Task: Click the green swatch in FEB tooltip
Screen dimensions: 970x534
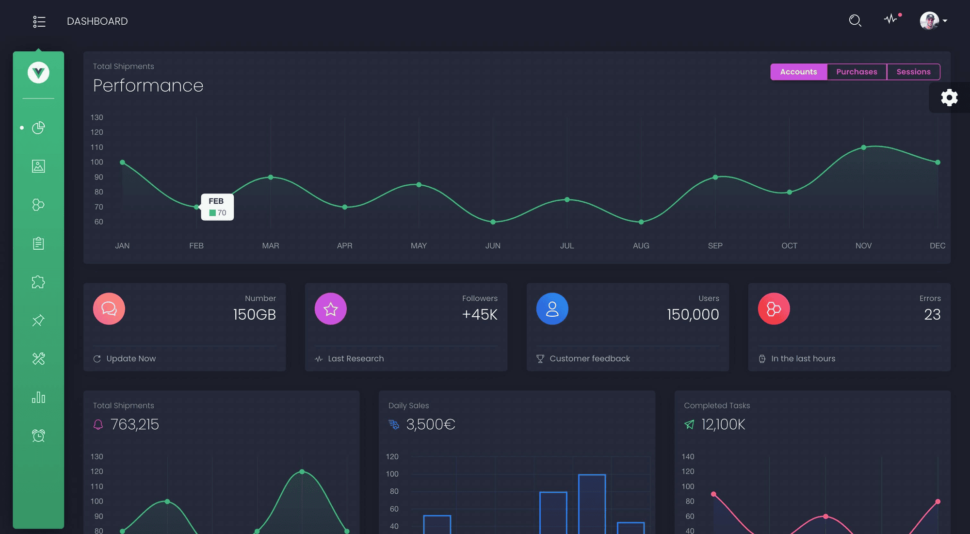Action: pyautogui.click(x=212, y=213)
